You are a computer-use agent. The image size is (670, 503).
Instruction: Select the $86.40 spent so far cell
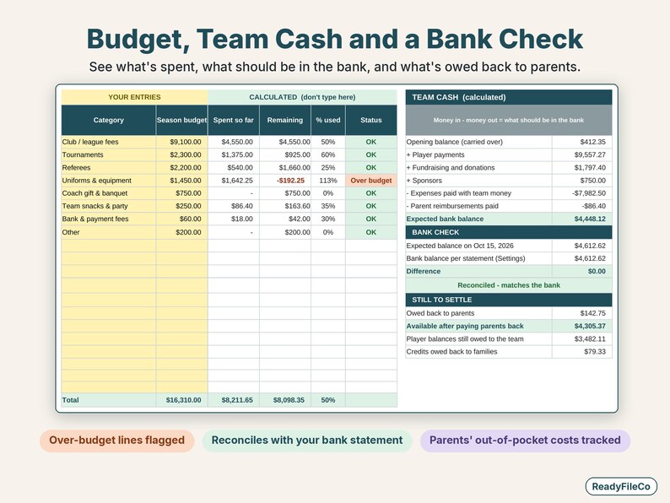click(x=234, y=206)
